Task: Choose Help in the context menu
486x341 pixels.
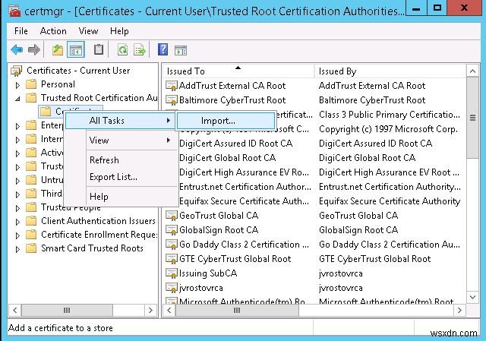Action: [121, 197]
